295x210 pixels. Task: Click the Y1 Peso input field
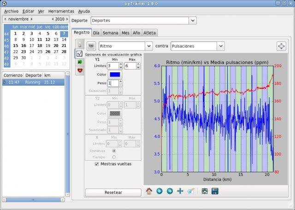click(112, 83)
